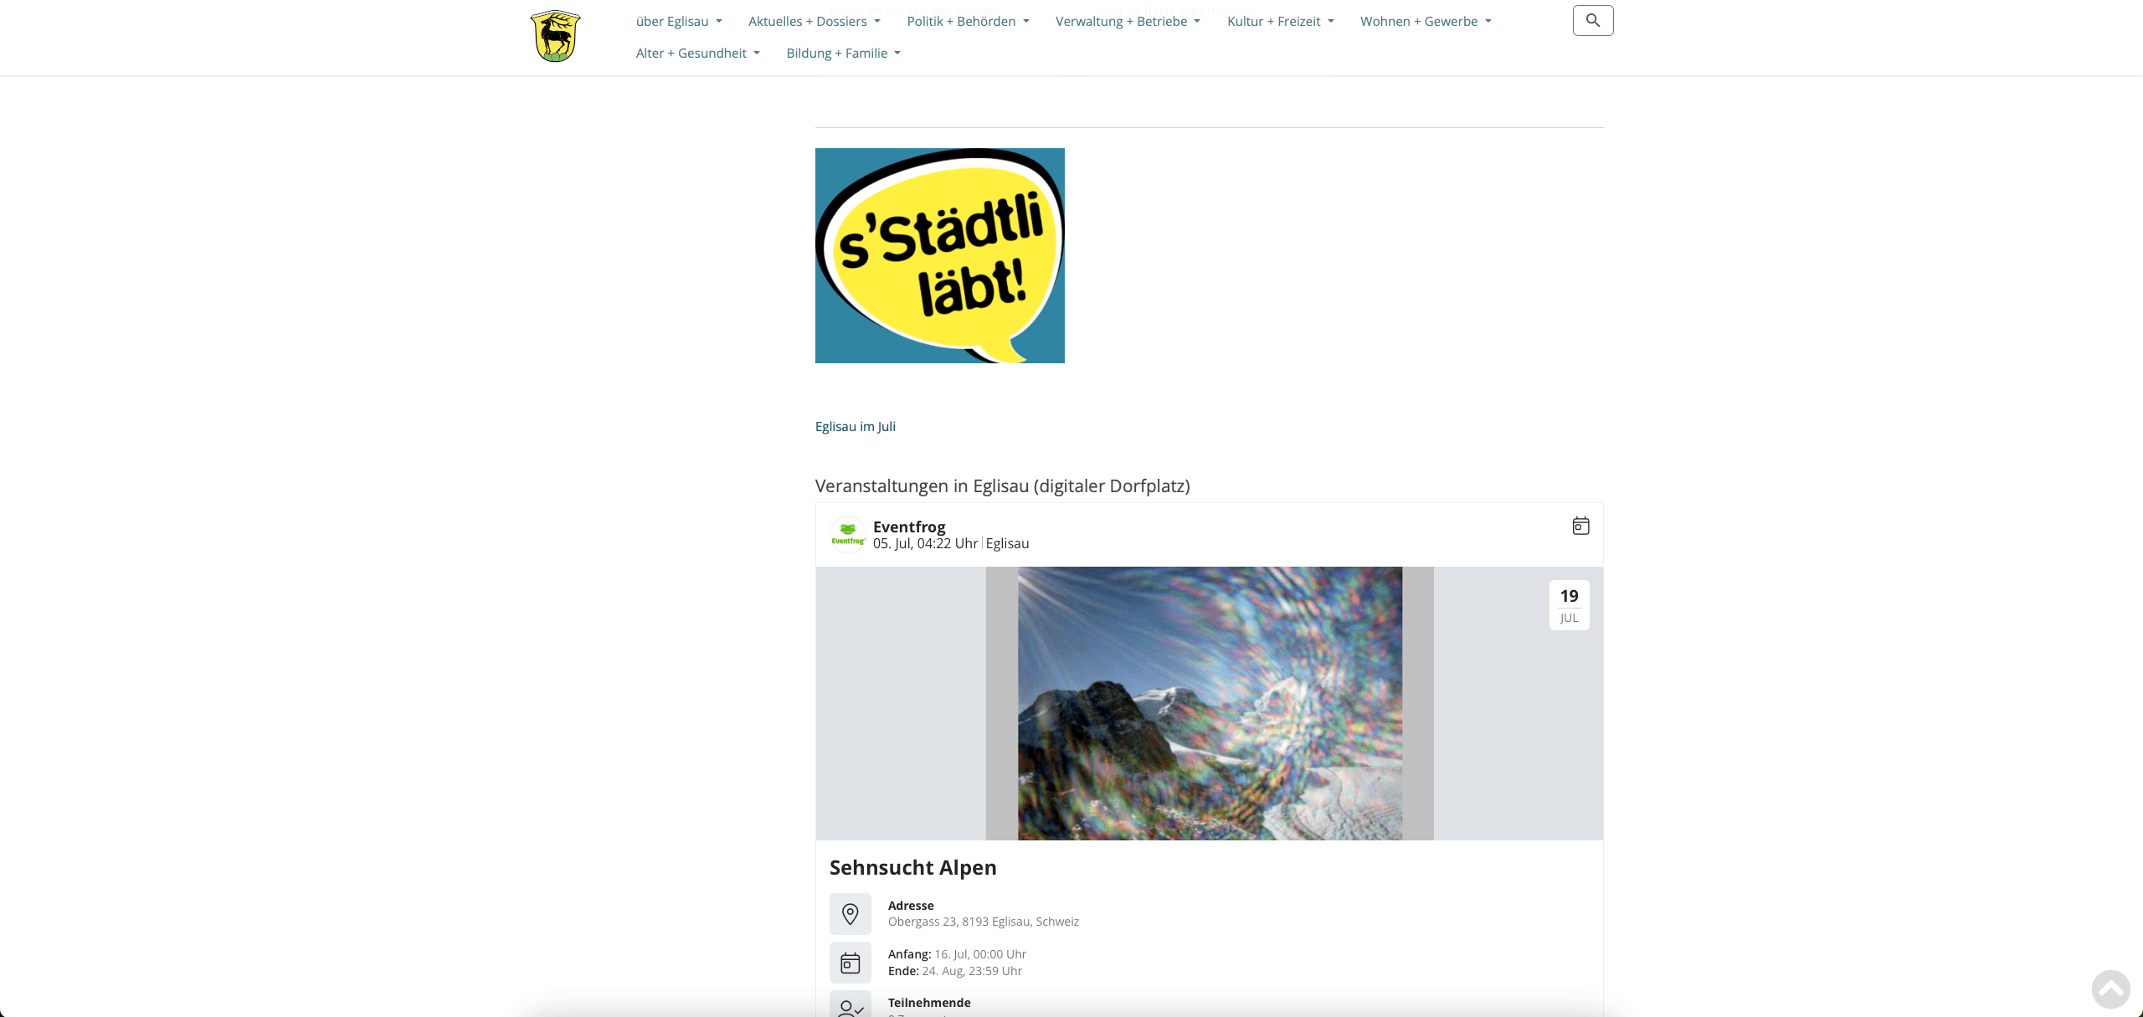Click the 19 JUL date badge

1570,605
